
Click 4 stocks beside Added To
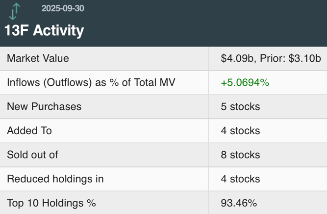coord(240,130)
